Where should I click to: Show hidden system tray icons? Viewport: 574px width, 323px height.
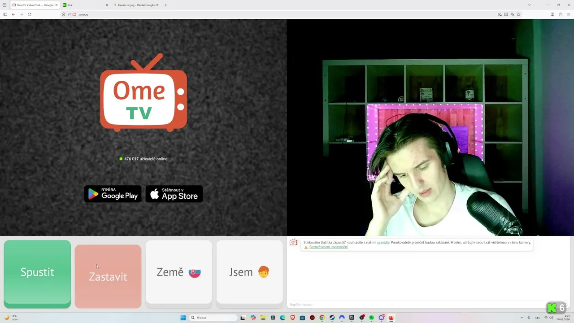[522, 318]
